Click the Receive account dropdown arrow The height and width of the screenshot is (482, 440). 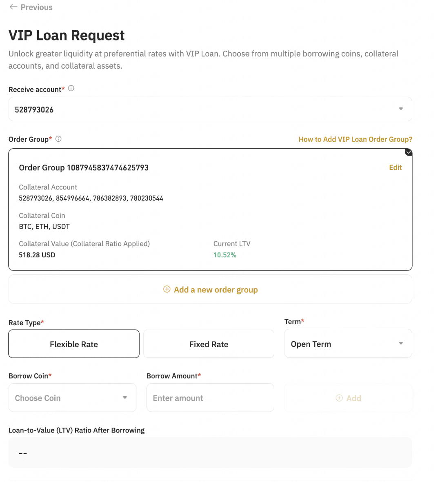[x=401, y=109]
